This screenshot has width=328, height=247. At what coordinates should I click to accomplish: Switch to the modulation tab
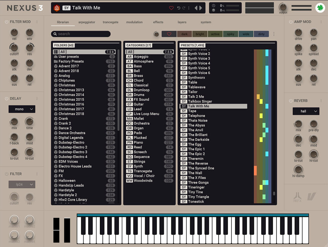(134, 22)
